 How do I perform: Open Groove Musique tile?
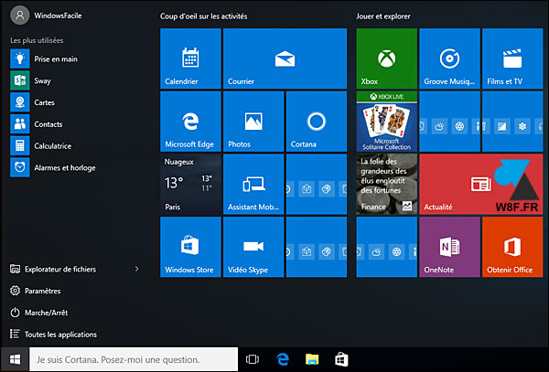449,58
